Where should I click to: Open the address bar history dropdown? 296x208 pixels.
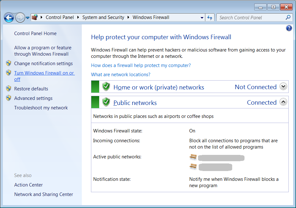pyautogui.click(x=202, y=18)
